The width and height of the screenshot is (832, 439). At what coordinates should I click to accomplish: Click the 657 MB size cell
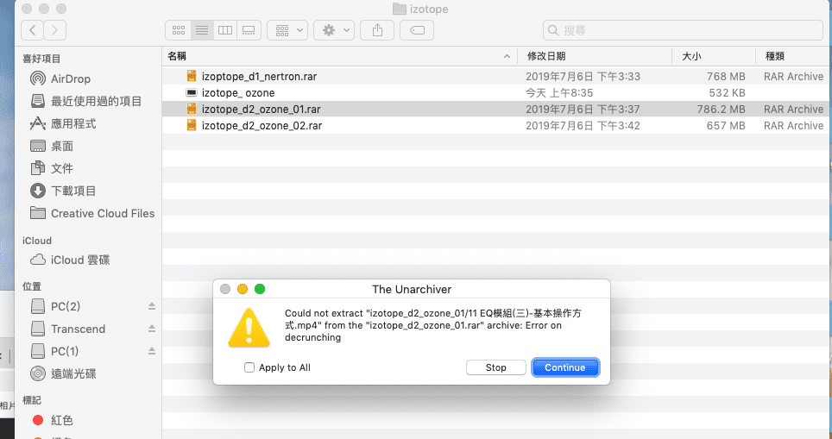tap(726, 126)
